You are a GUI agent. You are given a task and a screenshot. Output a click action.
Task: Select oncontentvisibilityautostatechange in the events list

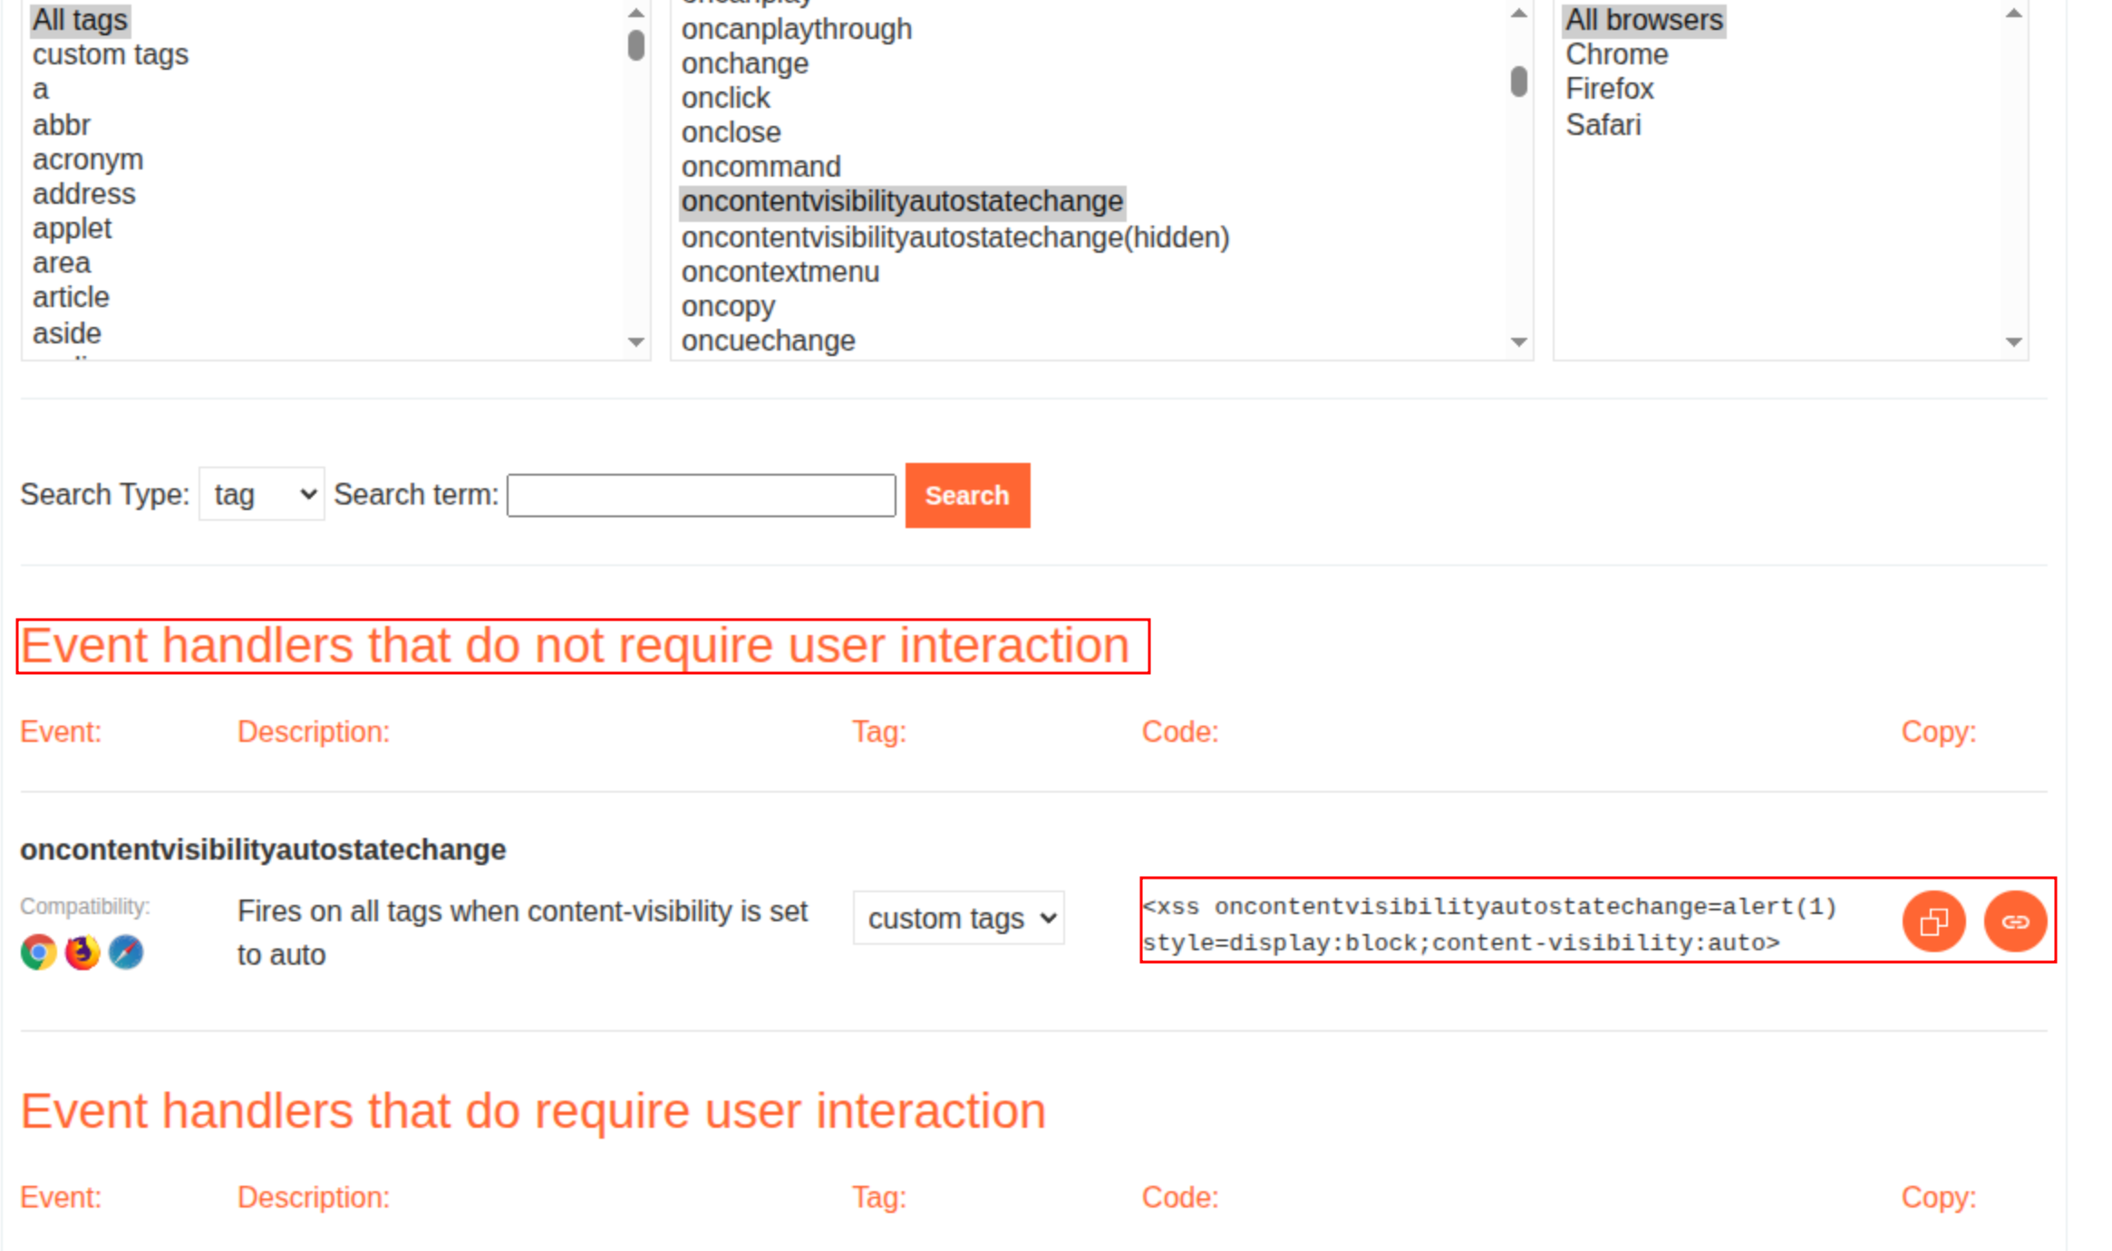coord(903,201)
